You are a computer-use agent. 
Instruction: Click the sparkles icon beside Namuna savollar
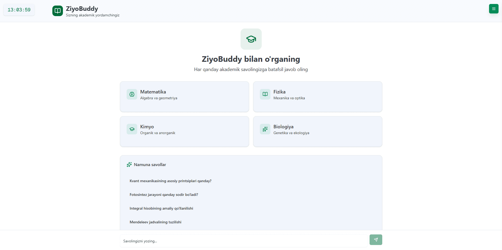(129, 164)
